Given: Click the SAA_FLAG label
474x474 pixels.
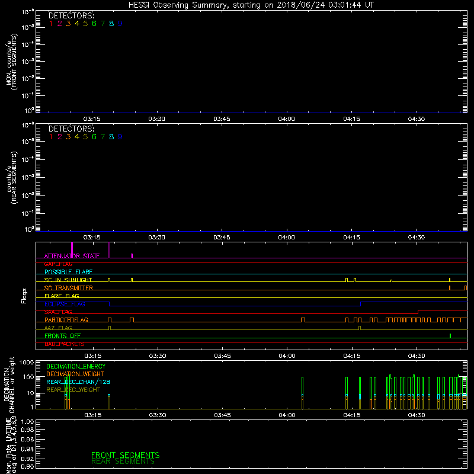Looking at the screenshot, I should (58, 312).
